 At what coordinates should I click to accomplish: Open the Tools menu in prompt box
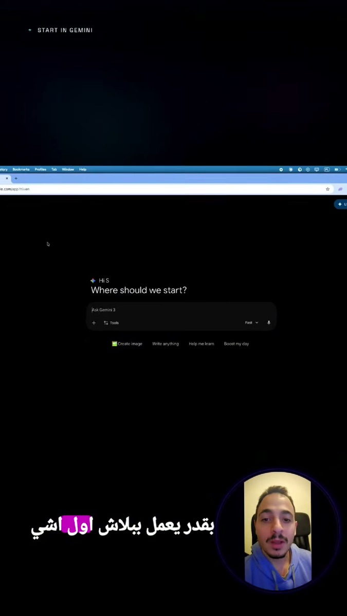[111, 323]
